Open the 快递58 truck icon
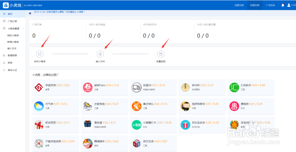This screenshot has height=152, width=296. 136,88
